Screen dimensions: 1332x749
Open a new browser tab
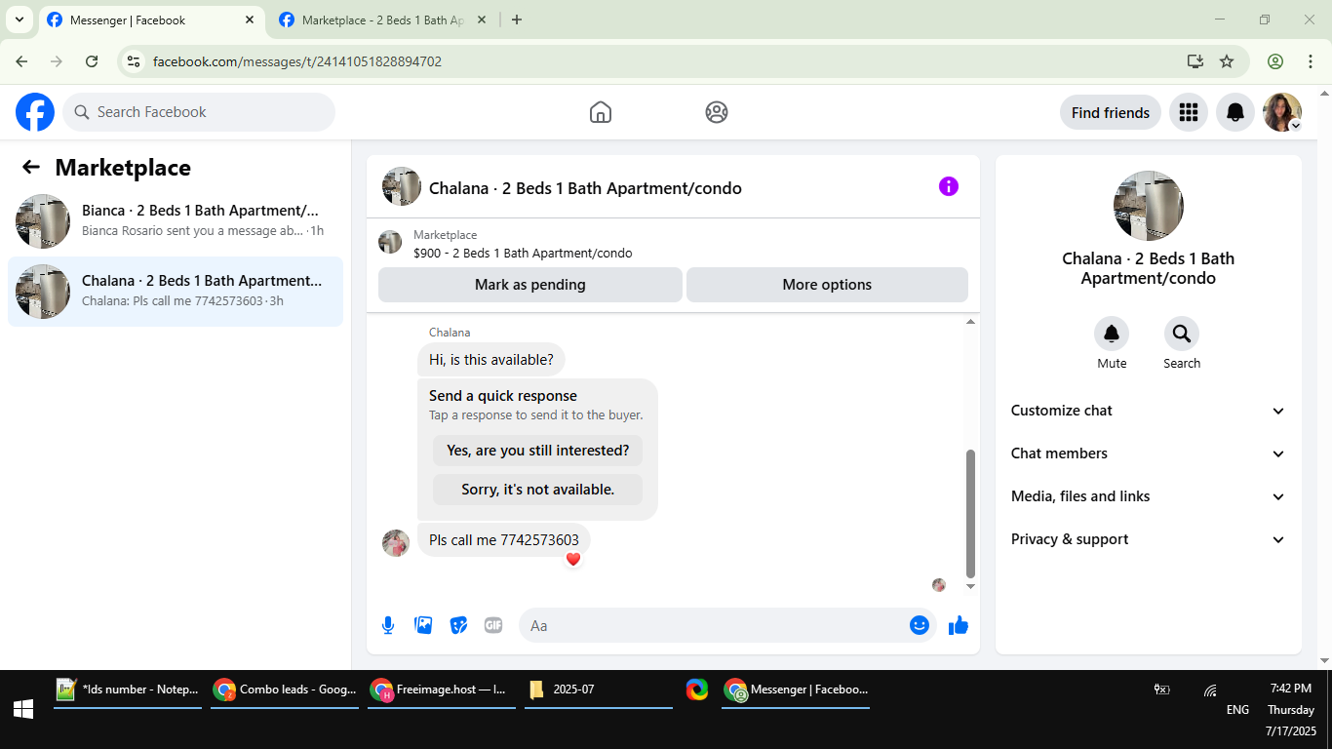(517, 20)
